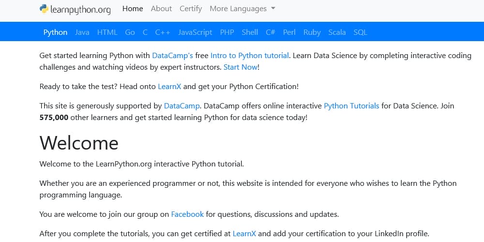Open the Home nav item
The image size is (484, 242).
[x=133, y=9]
